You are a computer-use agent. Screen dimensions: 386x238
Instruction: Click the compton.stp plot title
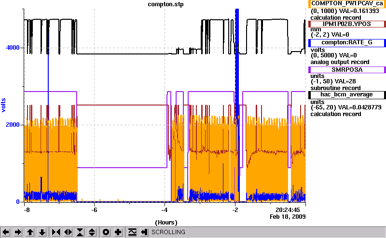pos(165,4)
